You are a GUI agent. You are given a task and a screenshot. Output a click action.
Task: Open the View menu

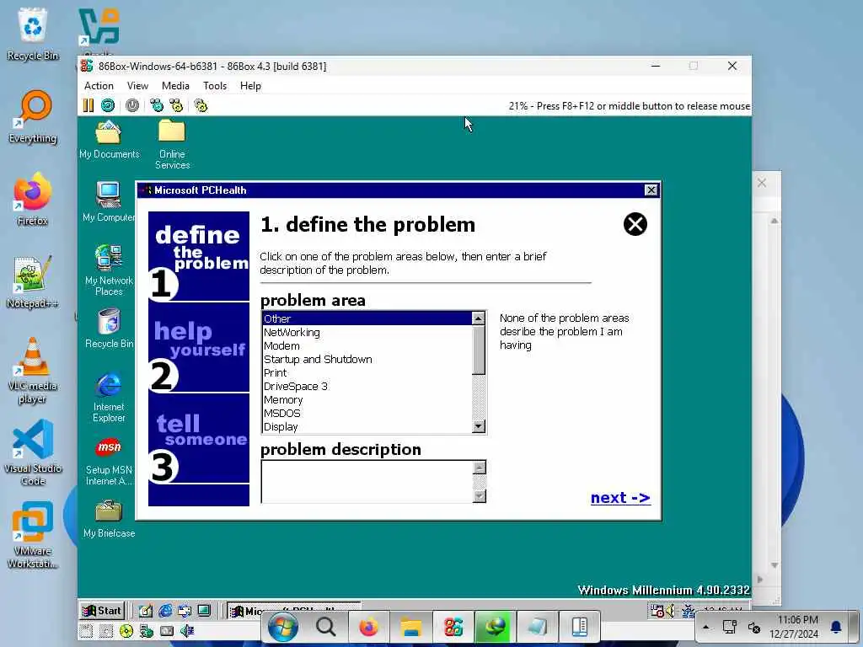[137, 86]
